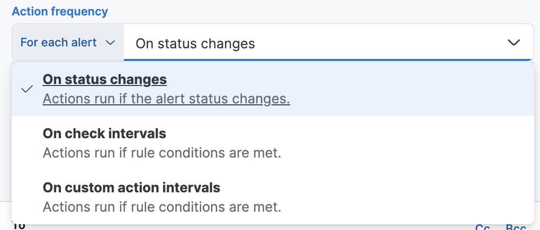Click the down arrow in the frequency field
Viewport: 540px width, 230px height.
click(513, 43)
